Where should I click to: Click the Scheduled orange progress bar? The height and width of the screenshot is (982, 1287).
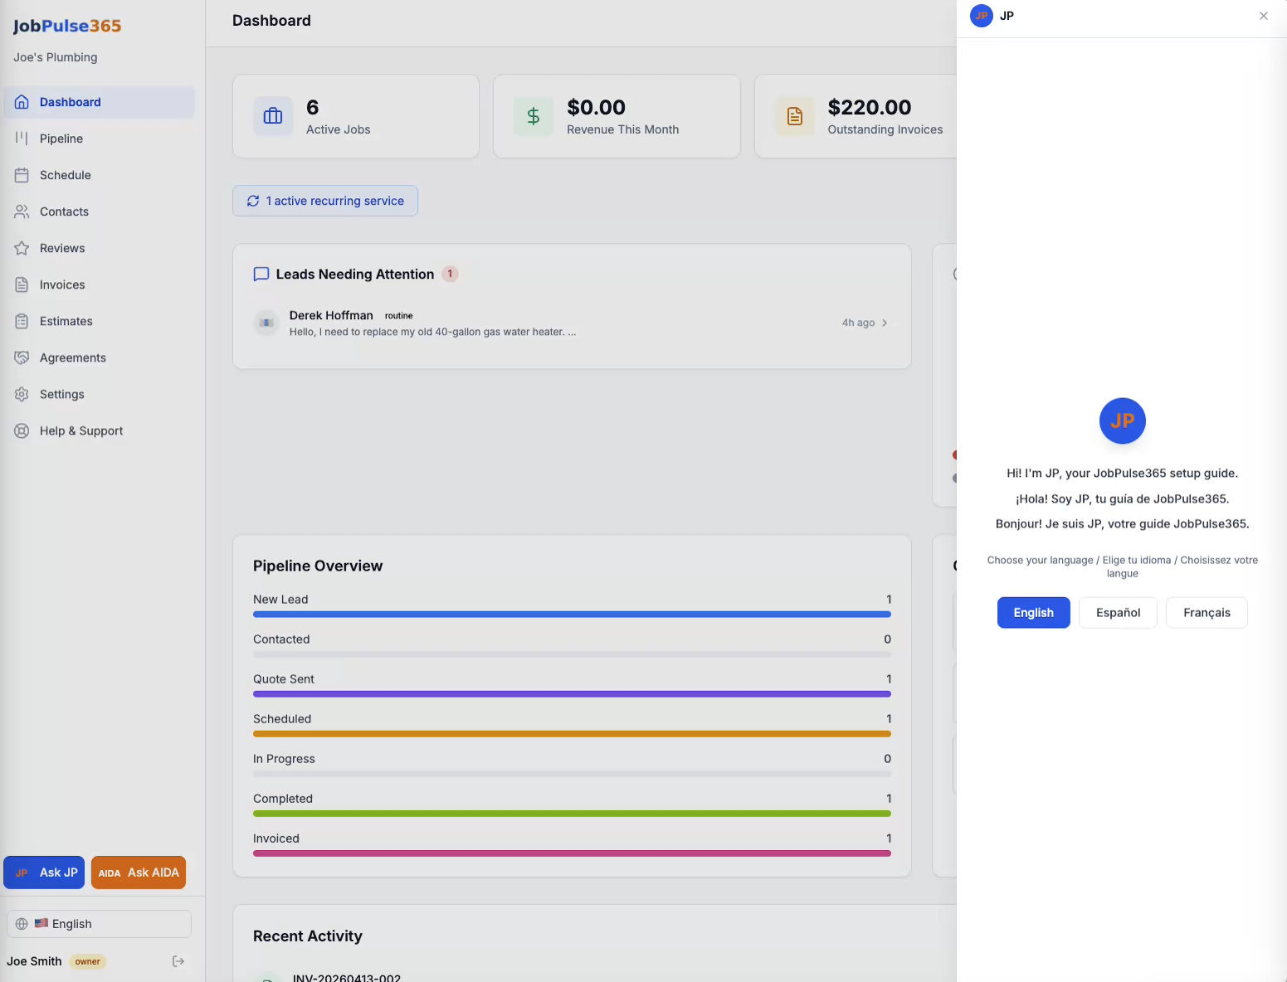572,734
